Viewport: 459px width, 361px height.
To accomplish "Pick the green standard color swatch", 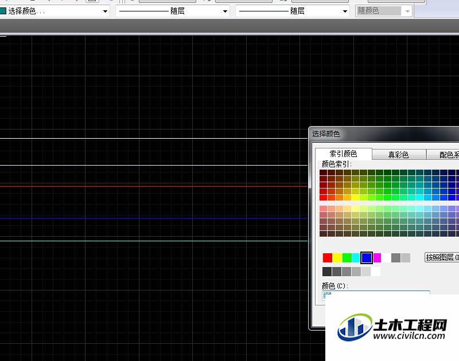I will pos(347,258).
